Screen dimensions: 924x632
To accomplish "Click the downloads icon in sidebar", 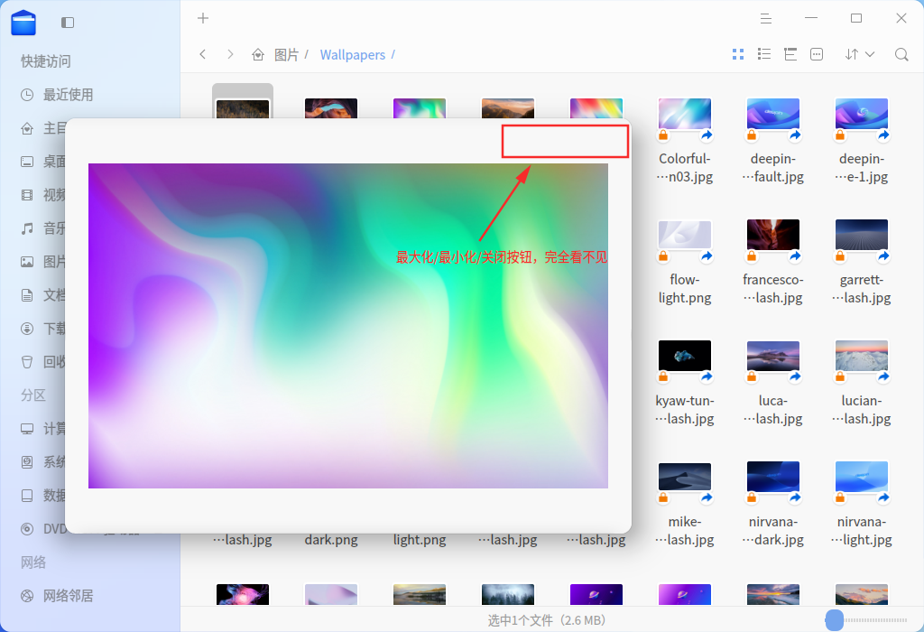I will 27,329.
